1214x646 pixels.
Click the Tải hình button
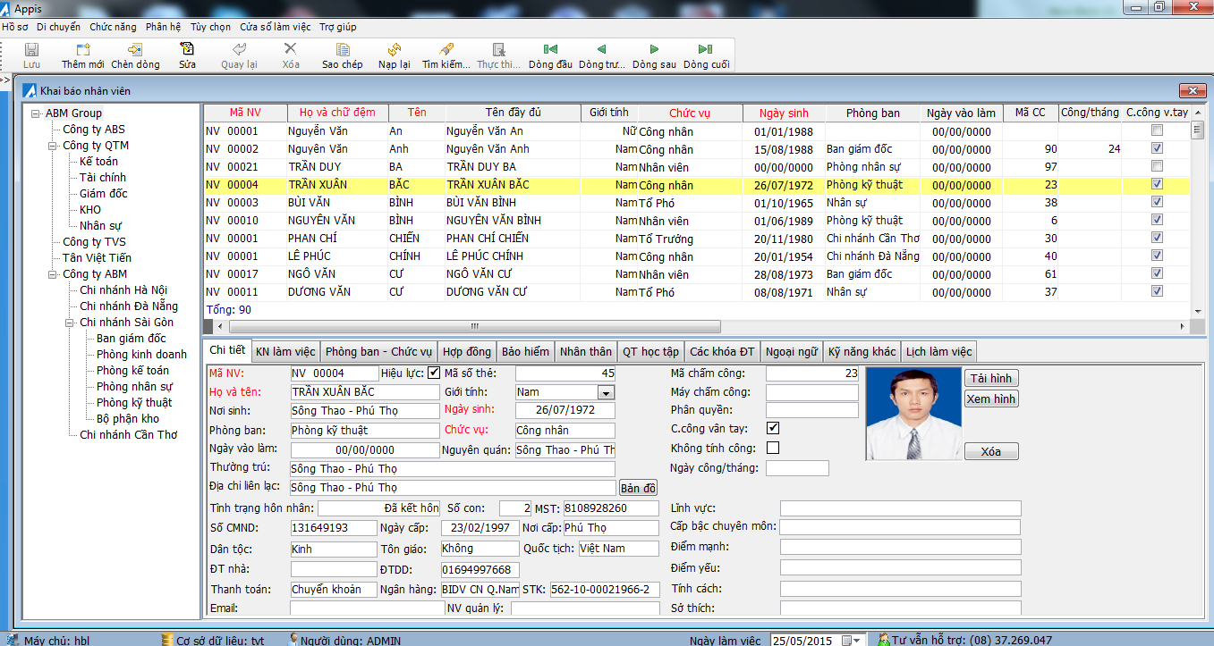click(990, 378)
